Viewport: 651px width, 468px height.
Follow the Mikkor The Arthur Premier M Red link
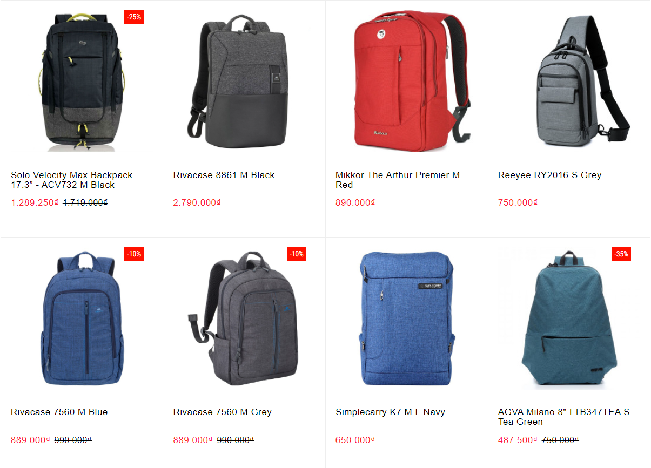pos(398,180)
